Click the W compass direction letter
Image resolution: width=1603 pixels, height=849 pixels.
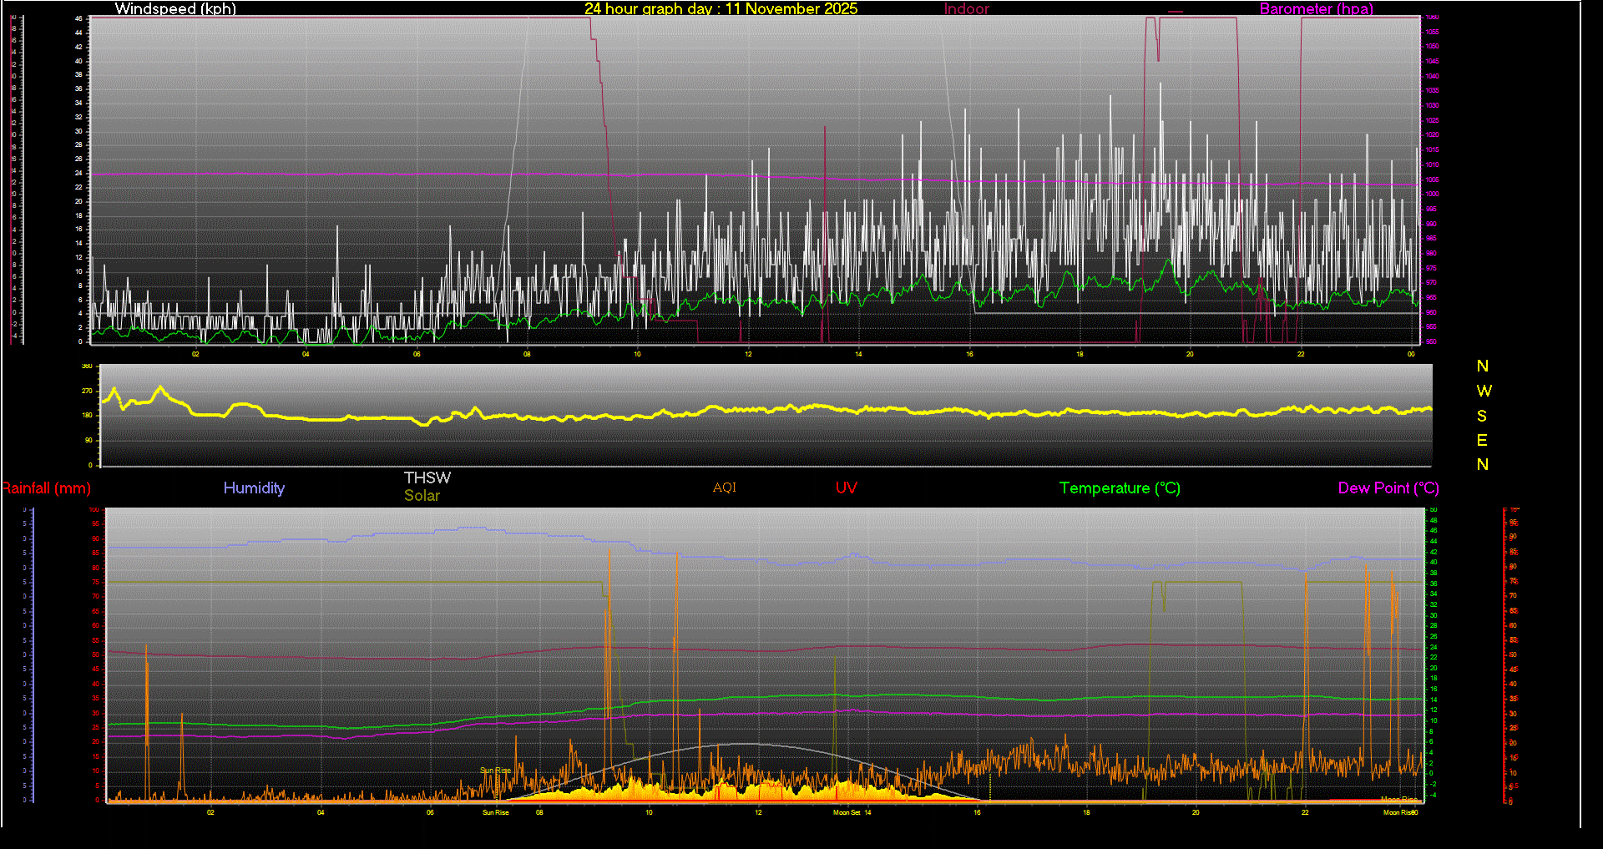pyautogui.click(x=1484, y=391)
